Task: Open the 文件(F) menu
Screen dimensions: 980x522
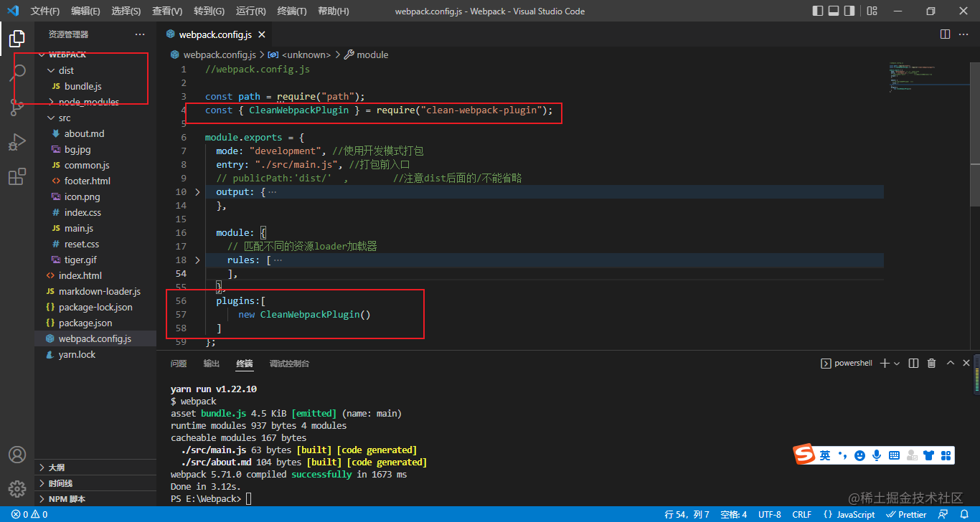Action: tap(45, 11)
